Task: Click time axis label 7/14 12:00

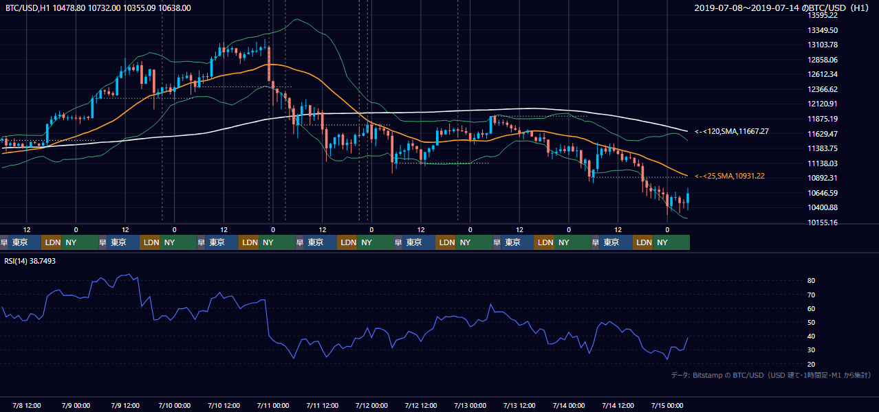Action: [618, 405]
